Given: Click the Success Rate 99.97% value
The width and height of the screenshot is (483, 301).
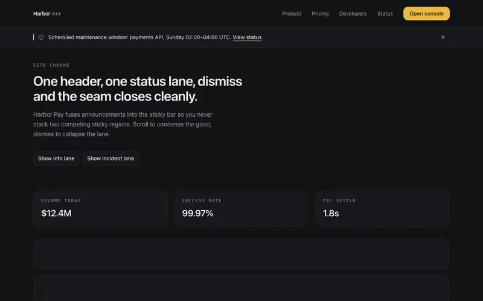Looking at the screenshot, I should (x=197, y=213).
